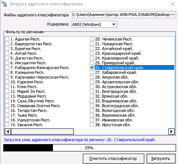Viewport: 178px width, 164px height.
Task: Click Очистить классификатор button
Action: coord(113,158)
